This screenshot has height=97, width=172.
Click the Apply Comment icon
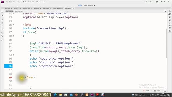point(2,33)
